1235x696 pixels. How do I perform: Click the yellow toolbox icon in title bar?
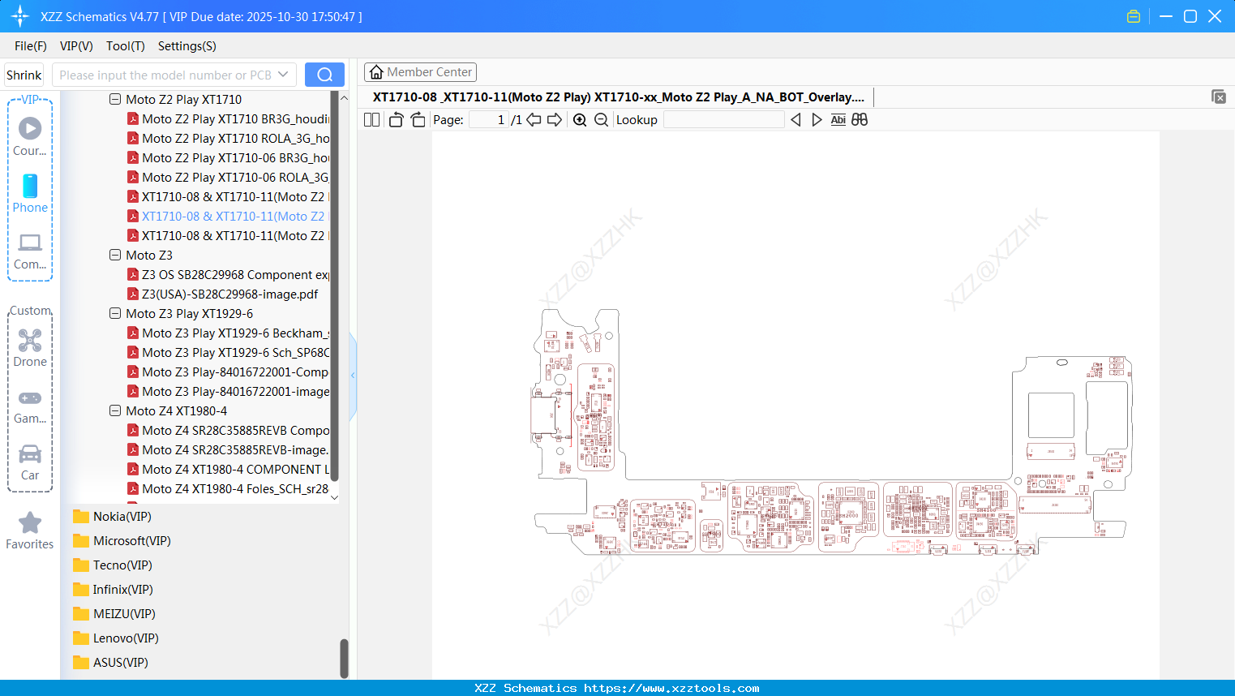[1134, 16]
